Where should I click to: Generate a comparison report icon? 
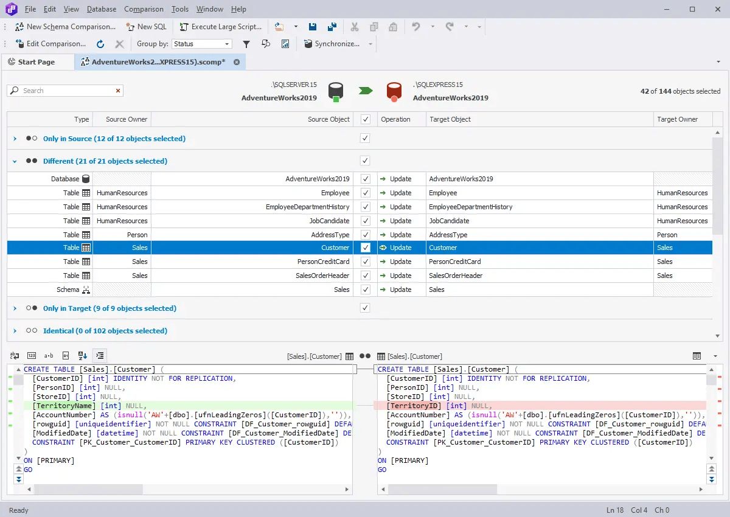[285, 43]
